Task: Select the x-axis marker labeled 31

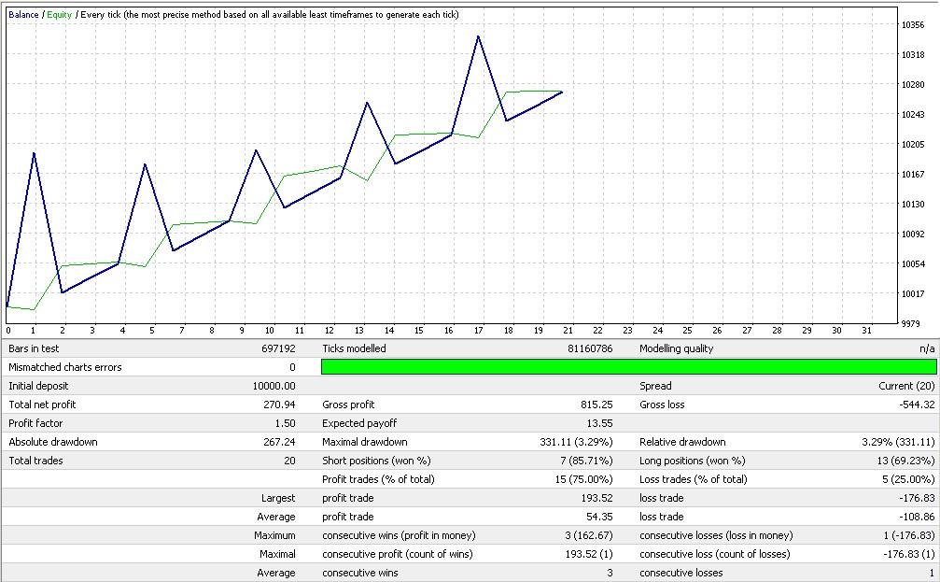Action: coord(867,330)
